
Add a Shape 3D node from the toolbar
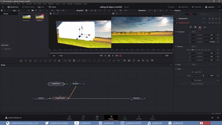point(129,61)
